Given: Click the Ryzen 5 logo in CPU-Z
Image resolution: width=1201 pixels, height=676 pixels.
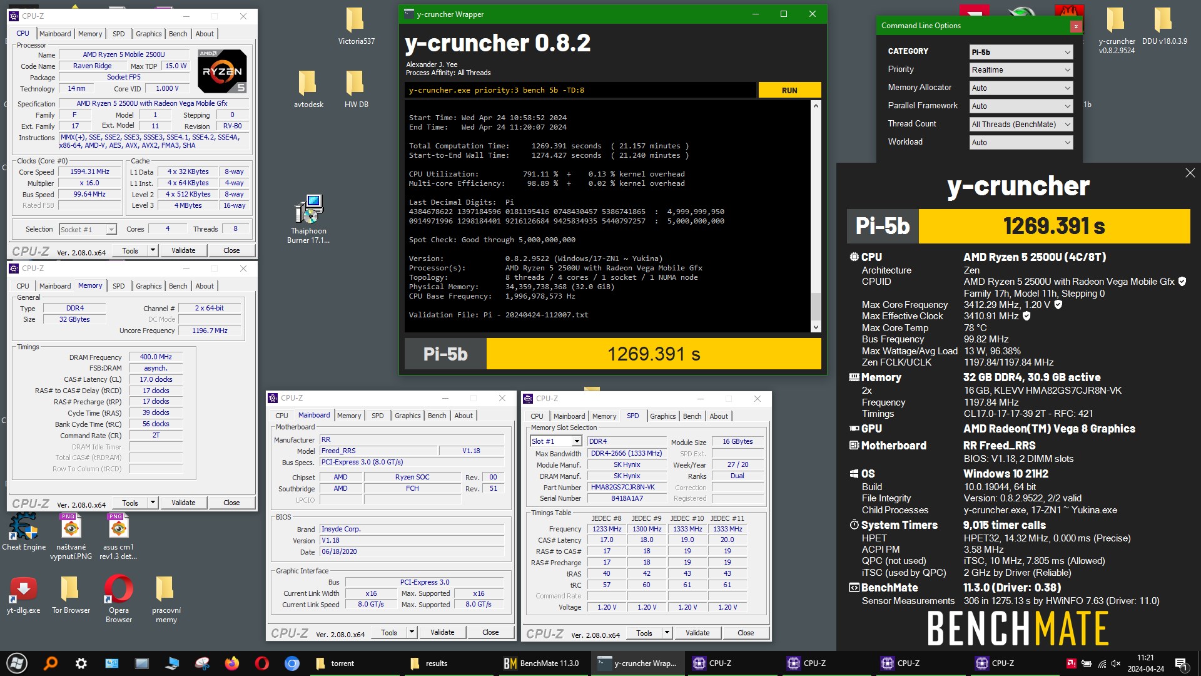Looking at the screenshot, I should pos(222,71).
